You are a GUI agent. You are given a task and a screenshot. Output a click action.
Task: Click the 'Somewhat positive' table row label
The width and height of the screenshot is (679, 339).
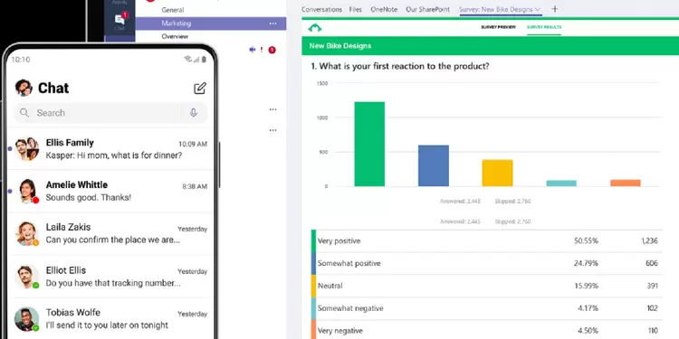pos(349,263)
